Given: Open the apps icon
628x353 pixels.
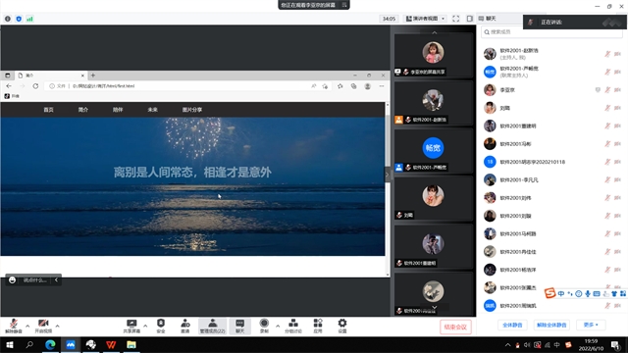Looking at the screenshot, I should coord(318,326).
